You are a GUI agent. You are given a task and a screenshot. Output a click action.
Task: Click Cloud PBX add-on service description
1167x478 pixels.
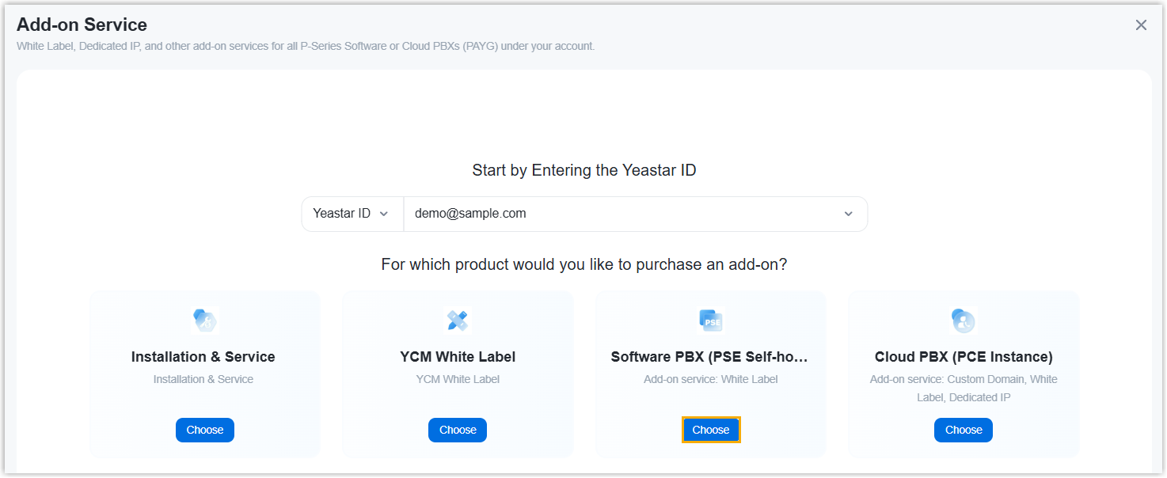964,388
